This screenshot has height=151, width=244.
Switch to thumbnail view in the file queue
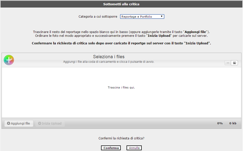tap(234, 63)
